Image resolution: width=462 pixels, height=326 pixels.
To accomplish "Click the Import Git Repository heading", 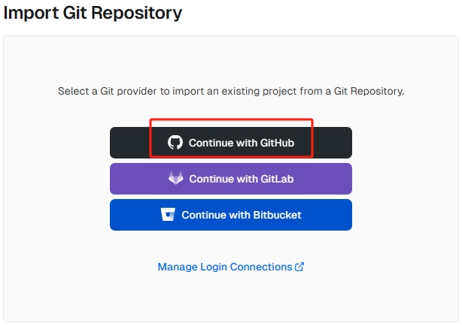I will [x=93, y=13].
